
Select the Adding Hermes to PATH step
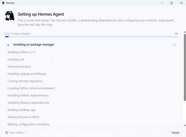click(x=23, y=117)
